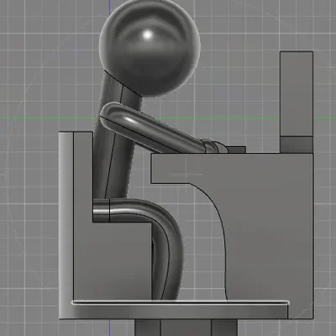Select the keyboard slab under the hand

(x=237, y=150)
